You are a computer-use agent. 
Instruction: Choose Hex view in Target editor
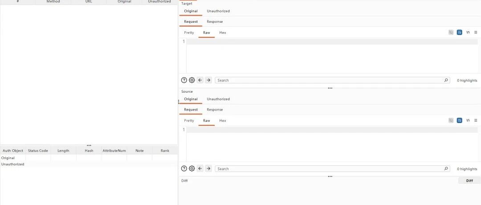coord(223,33)
